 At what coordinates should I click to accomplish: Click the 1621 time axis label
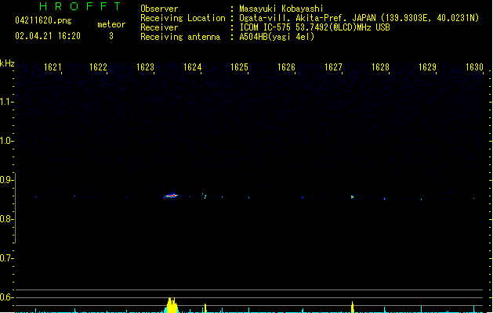tap(53, 67)
